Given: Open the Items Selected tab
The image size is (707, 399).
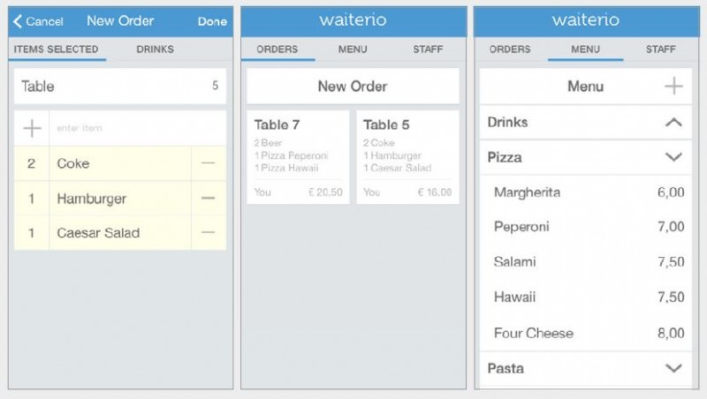Looking at the screenshot, I should (57, 49).
